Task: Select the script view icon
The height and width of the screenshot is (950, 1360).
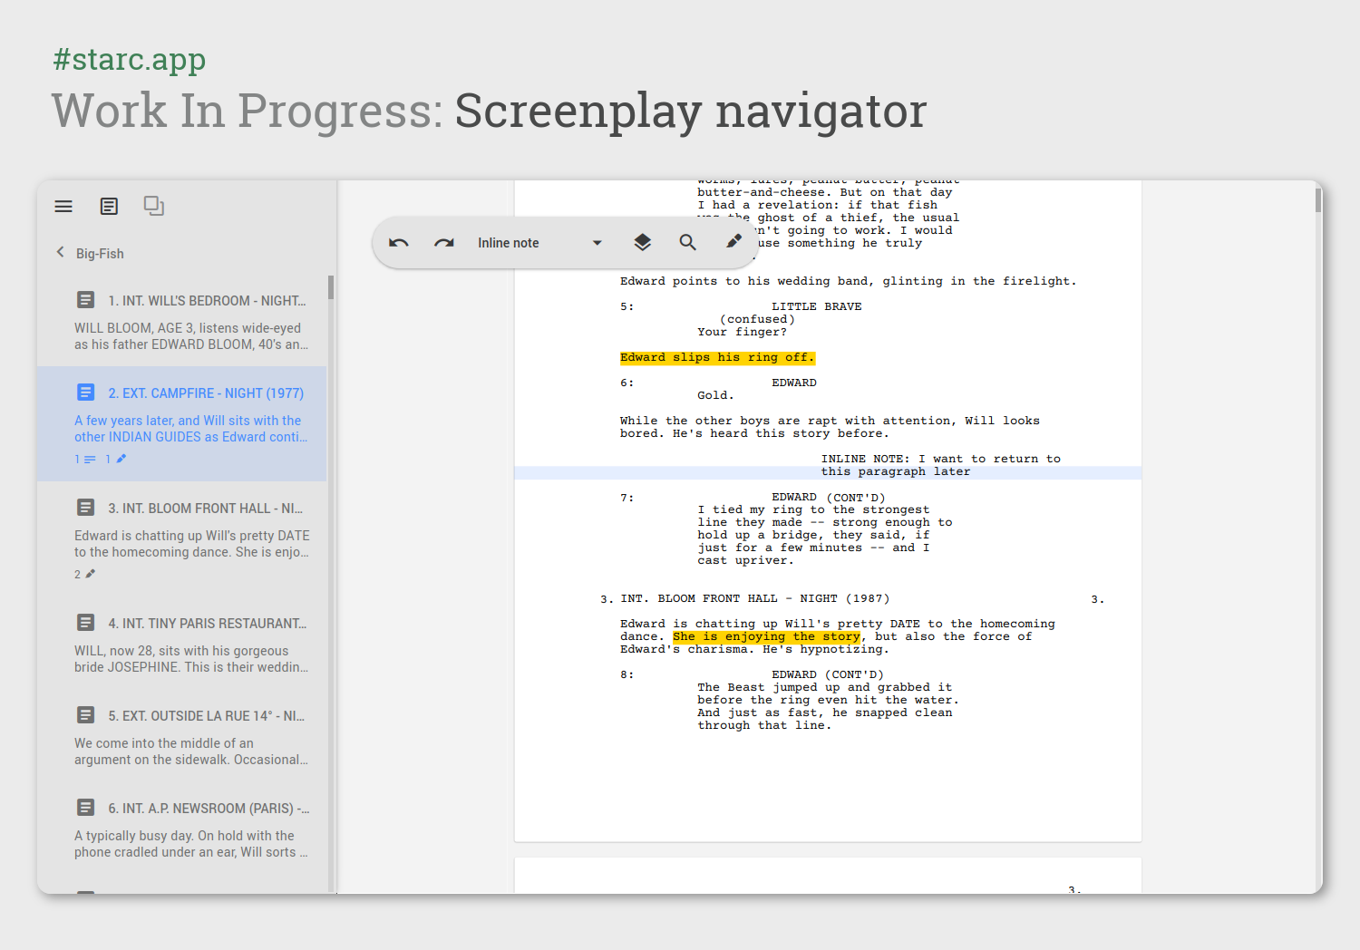Action: pos(109,207)
